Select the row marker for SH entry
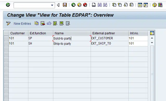166x101 pixels. coord(6,44)
